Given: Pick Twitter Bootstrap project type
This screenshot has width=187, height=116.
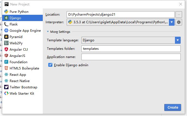Looking at the screenshot, I should coord(22,87).
